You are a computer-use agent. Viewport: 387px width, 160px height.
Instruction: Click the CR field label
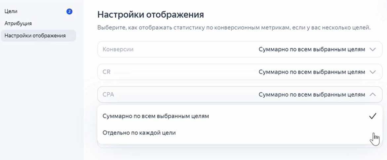[106, 72]
